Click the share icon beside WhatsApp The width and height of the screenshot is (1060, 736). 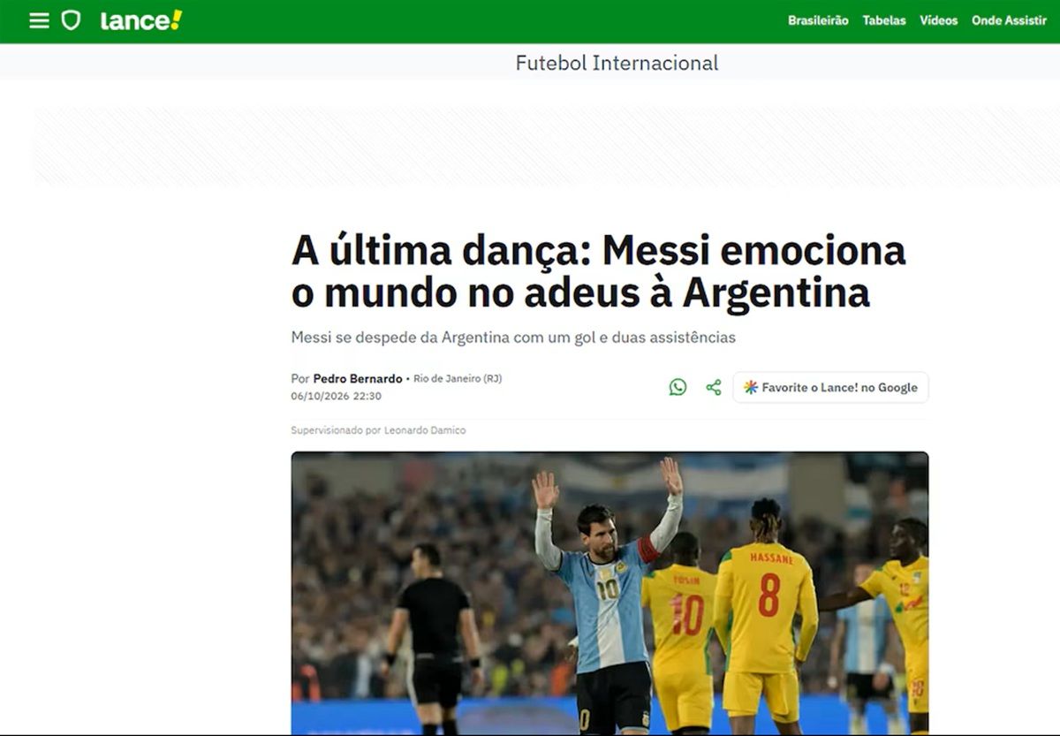tap(714, 387)
